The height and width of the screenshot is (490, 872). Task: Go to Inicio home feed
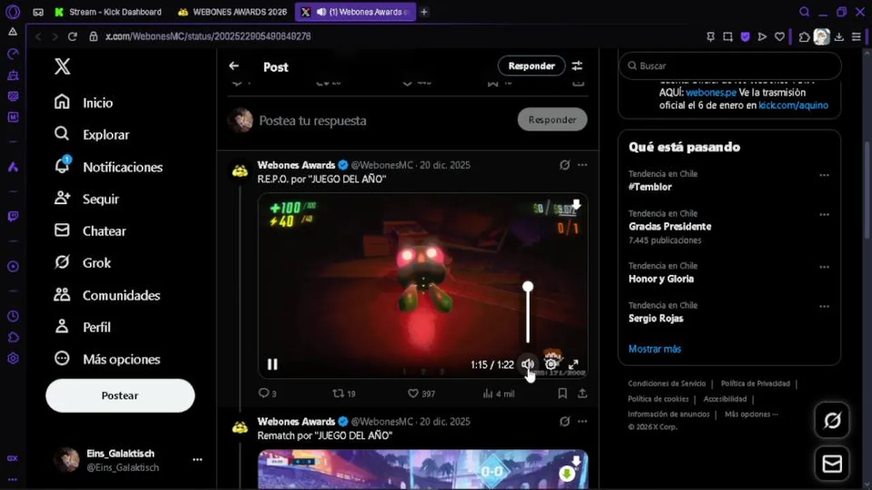tap(84, 103)
